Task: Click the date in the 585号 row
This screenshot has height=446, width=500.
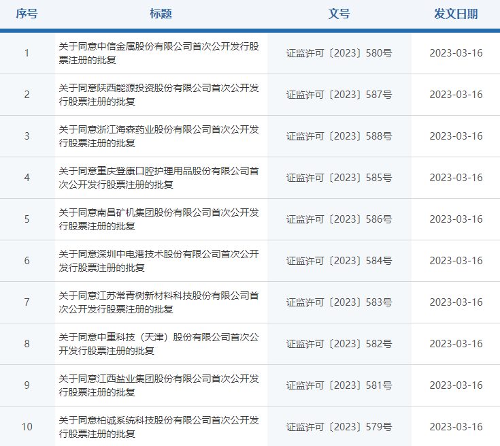Action: [x=456, y=178]
